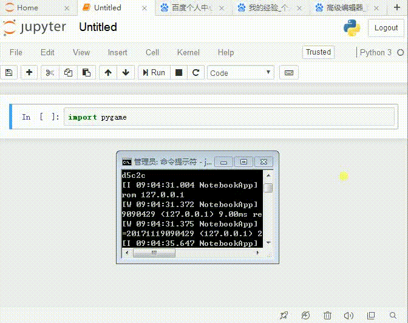Close the command prompt window

coord(263,162)
